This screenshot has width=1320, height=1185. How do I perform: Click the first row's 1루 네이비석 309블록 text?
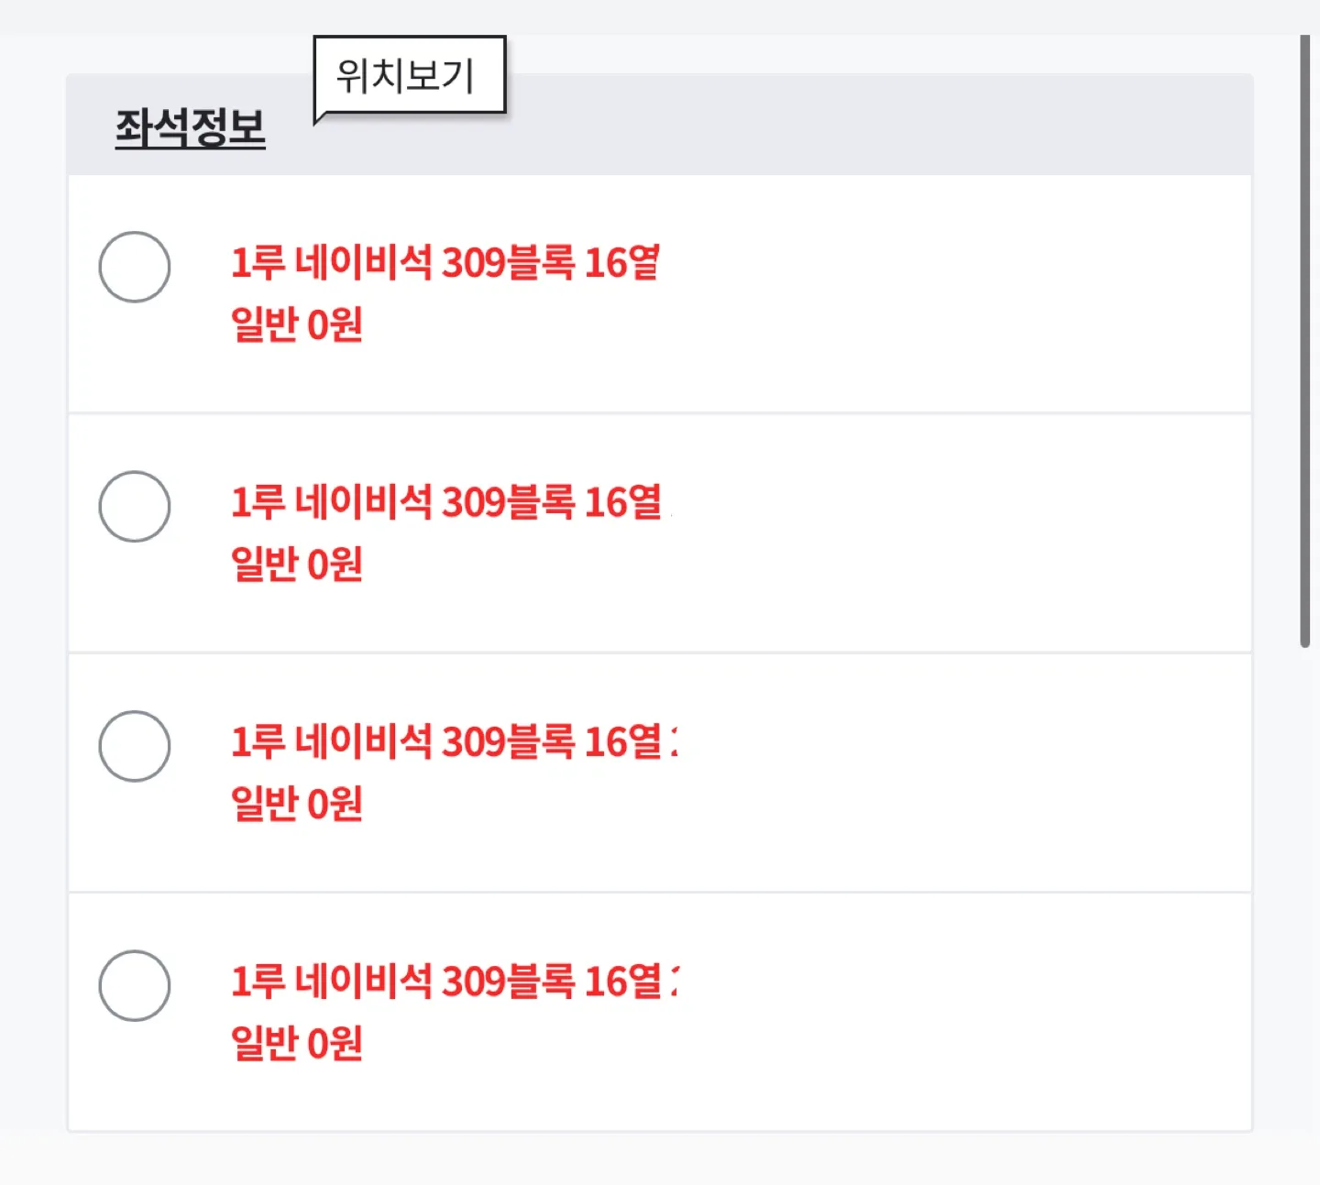(x=445, y=263)
